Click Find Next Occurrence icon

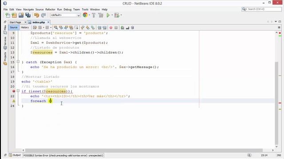point(66,27)
